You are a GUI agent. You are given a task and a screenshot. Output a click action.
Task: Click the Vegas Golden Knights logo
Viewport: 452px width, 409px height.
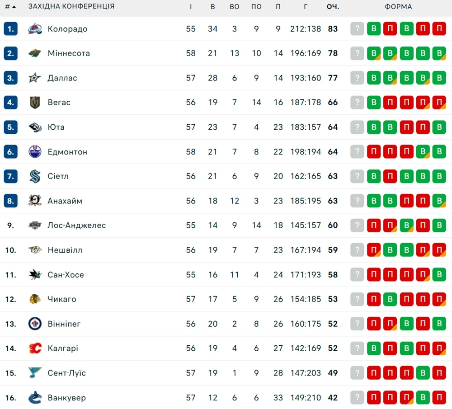pos(35,103)
